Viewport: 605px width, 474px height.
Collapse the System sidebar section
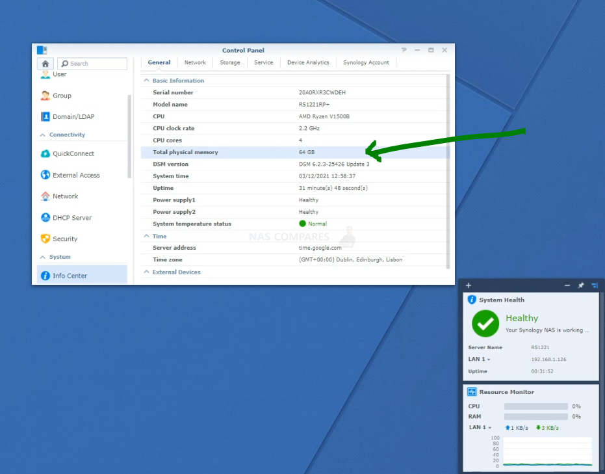tap(42, 257)
